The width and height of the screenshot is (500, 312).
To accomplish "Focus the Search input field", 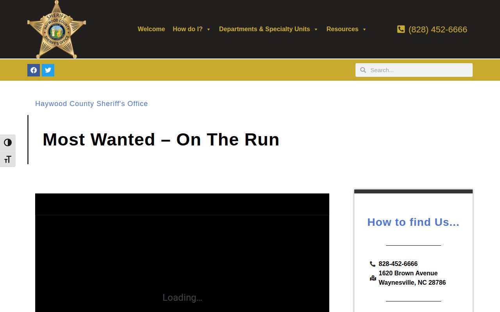I will click(414, 70).
